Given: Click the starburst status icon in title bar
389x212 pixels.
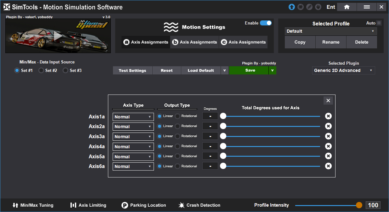Looking at the screenshot, I should (x=301, y=7).
